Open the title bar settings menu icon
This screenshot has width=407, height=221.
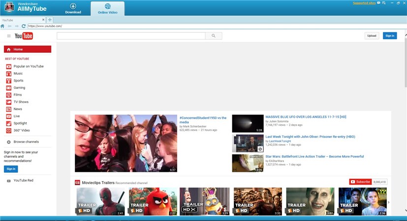tap(384, 3)
